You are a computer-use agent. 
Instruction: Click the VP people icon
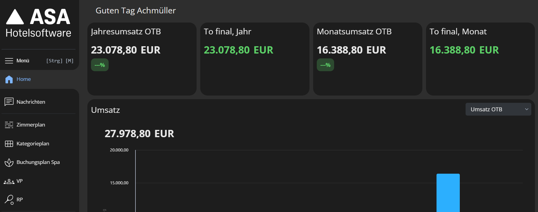point(9,181)
